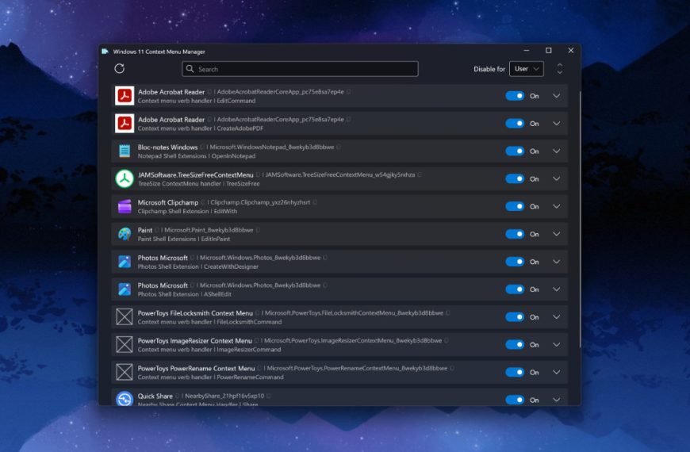The width and height of the screenshot is (690, 452).
Task: Copy the Microsoft.WindowsNotepad package ID via its copy icon
Action: pyautogui.click(x=339, y=147)
